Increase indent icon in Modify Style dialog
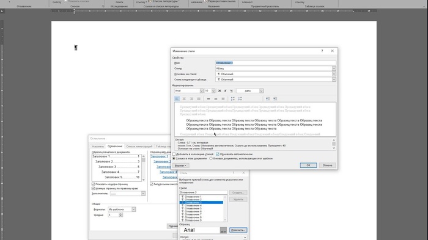This screenshot has height=240, width=428. point(275,99)
